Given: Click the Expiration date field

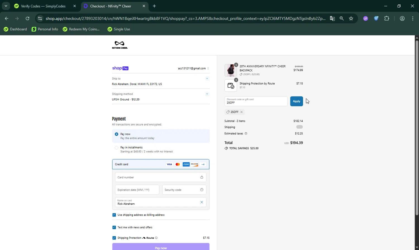Looking at the screenshot, I should pos(137,190).
